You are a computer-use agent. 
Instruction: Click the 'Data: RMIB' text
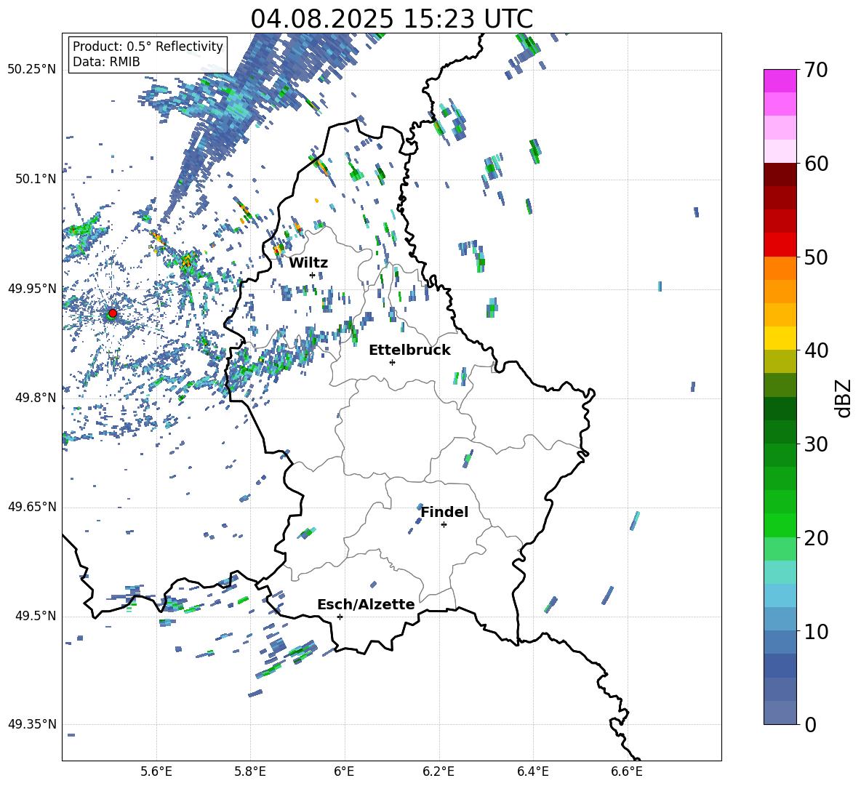pyautogui.click(x=106, y=62)
